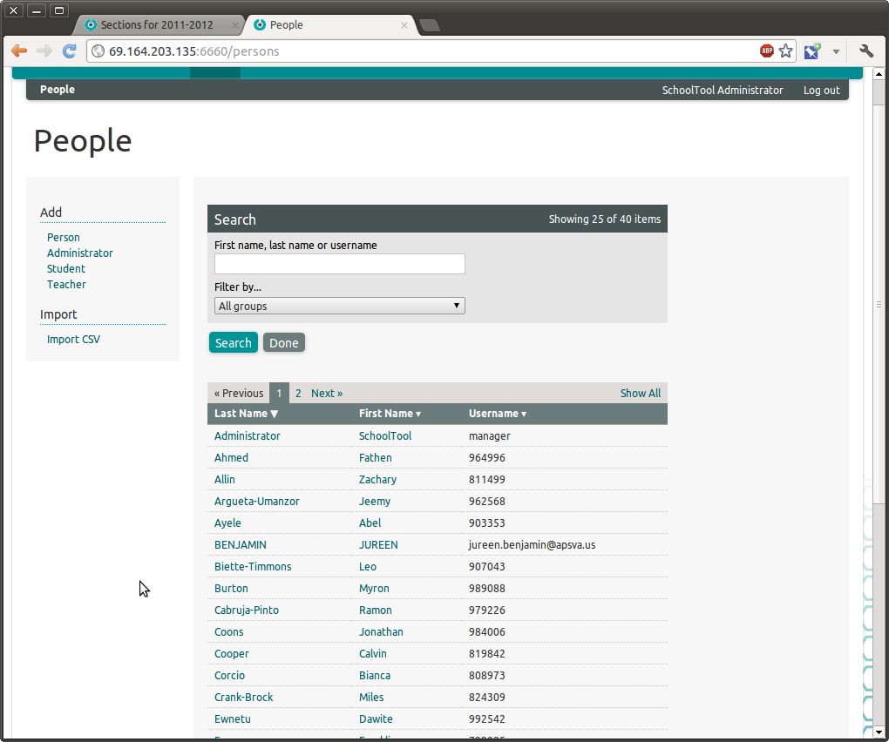The image size is (889, 742).
Task: Expand the All groups filter dropdown
Action: click(x=339, y=306)
